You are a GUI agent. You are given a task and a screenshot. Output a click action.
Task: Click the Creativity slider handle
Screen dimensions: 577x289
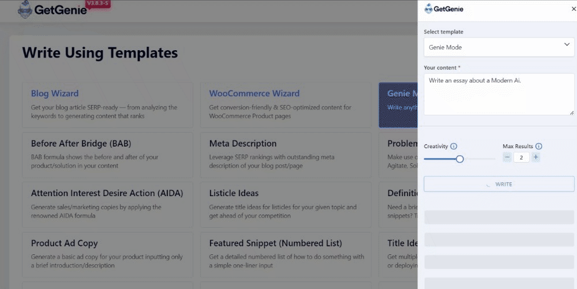click(460, 159)
